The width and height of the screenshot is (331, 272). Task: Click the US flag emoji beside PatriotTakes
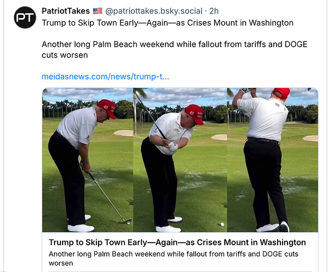tap(97, 11)
